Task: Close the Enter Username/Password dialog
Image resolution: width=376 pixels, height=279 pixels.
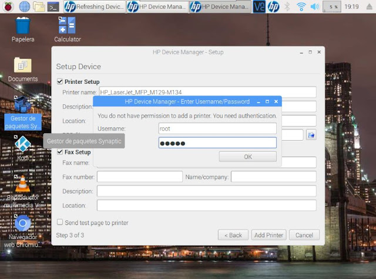Action: tap(276, 101)
